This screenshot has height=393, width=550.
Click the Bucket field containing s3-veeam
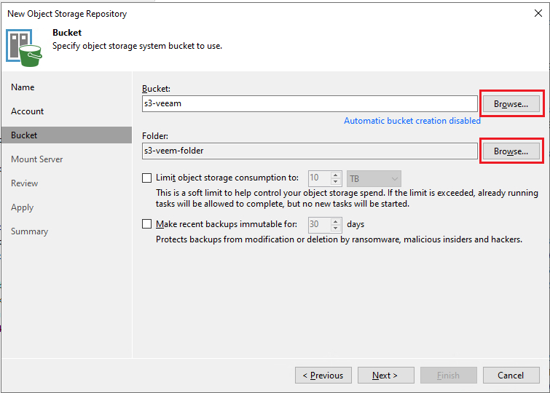[310, 103]
